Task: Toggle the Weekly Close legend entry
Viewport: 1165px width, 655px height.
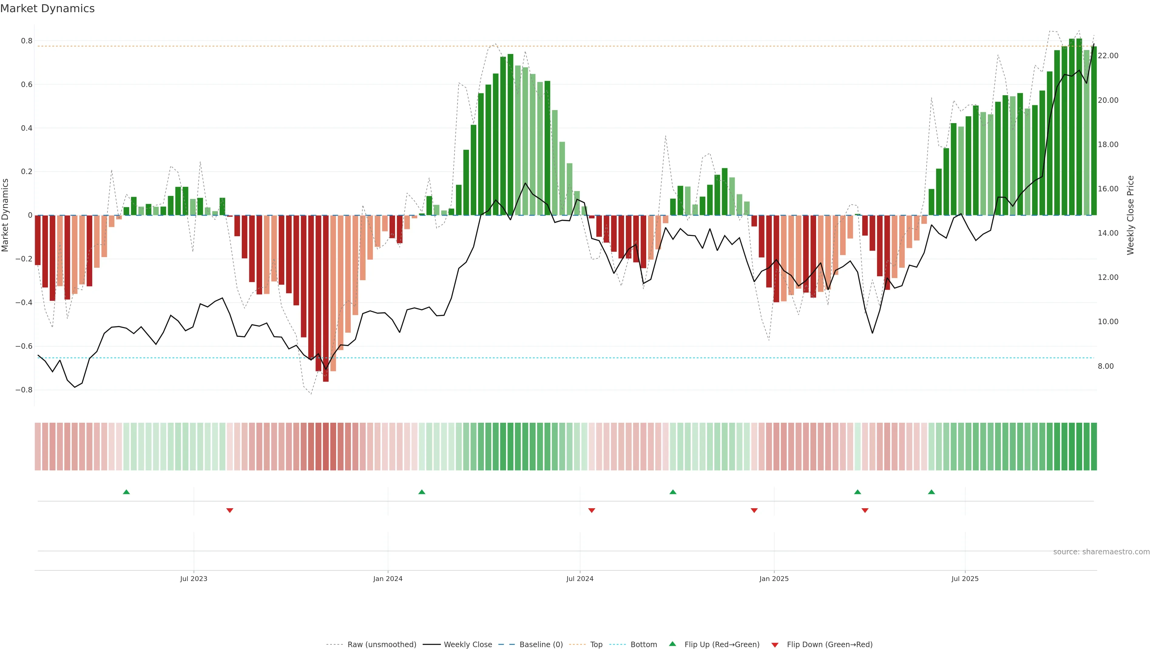Action: tap(468, 645)
